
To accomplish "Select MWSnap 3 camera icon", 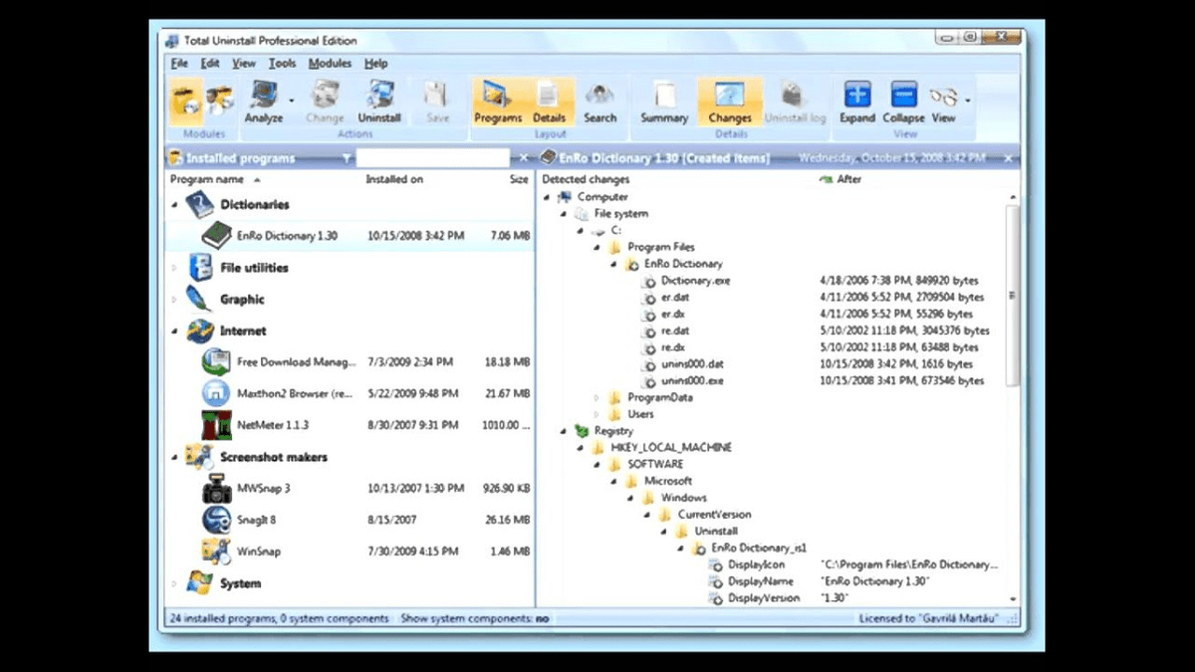I will coord(216,489).
